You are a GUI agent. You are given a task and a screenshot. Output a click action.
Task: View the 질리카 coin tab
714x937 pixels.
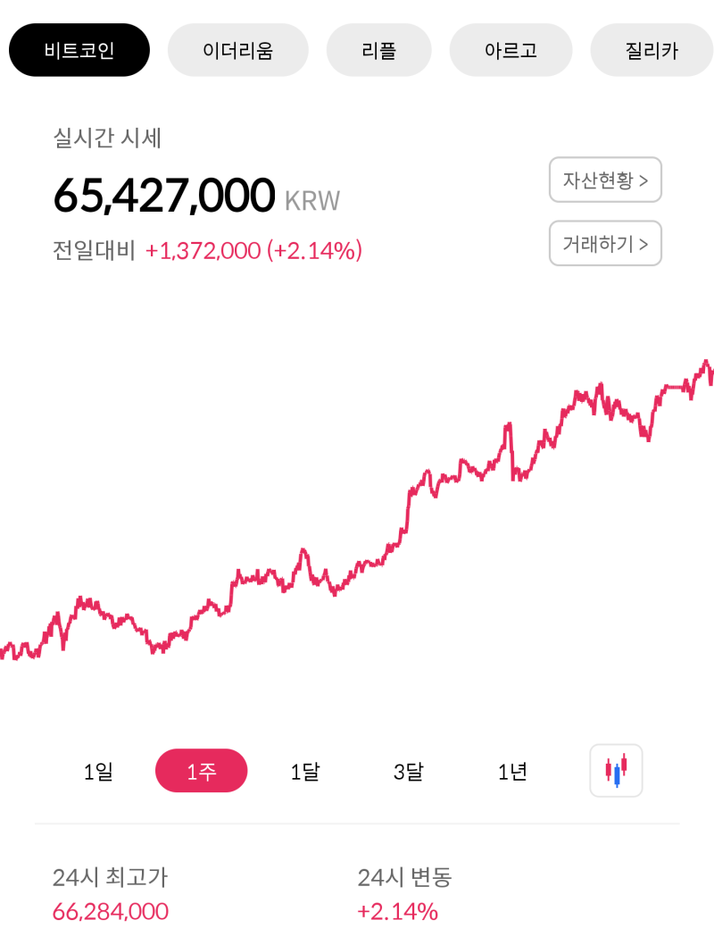pos(652,50)
